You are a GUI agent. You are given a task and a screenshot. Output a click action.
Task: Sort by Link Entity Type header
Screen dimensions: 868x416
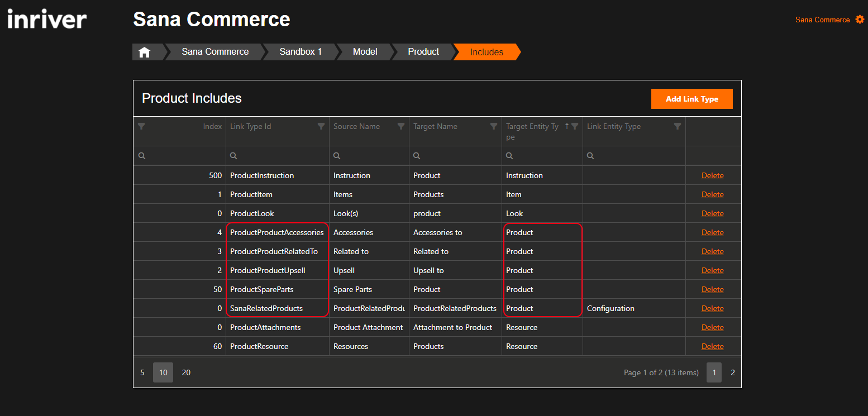coord(614,126)
